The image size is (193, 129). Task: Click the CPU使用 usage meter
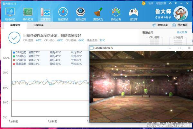point(154,41)
